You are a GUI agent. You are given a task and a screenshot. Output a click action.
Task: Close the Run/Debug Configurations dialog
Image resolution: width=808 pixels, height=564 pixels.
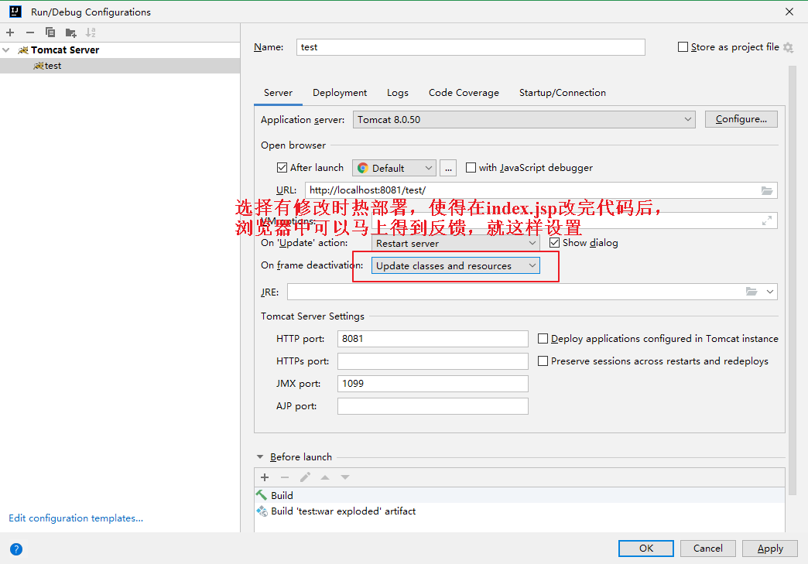click(x=789, y=12)
